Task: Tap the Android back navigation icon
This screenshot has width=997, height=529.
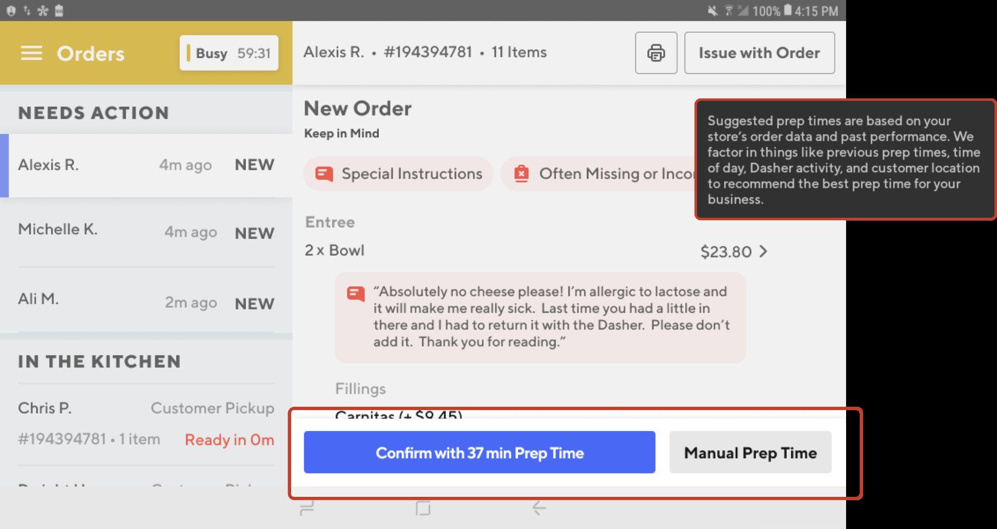Action: coord(539,508)
